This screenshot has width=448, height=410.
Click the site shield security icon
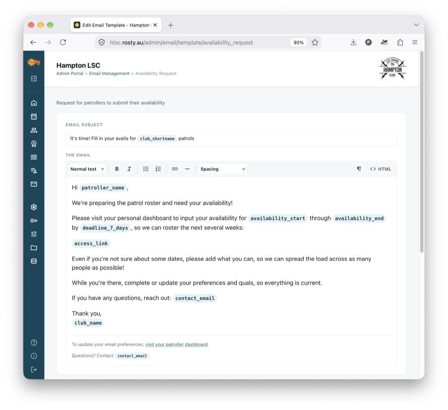point(101,42)
